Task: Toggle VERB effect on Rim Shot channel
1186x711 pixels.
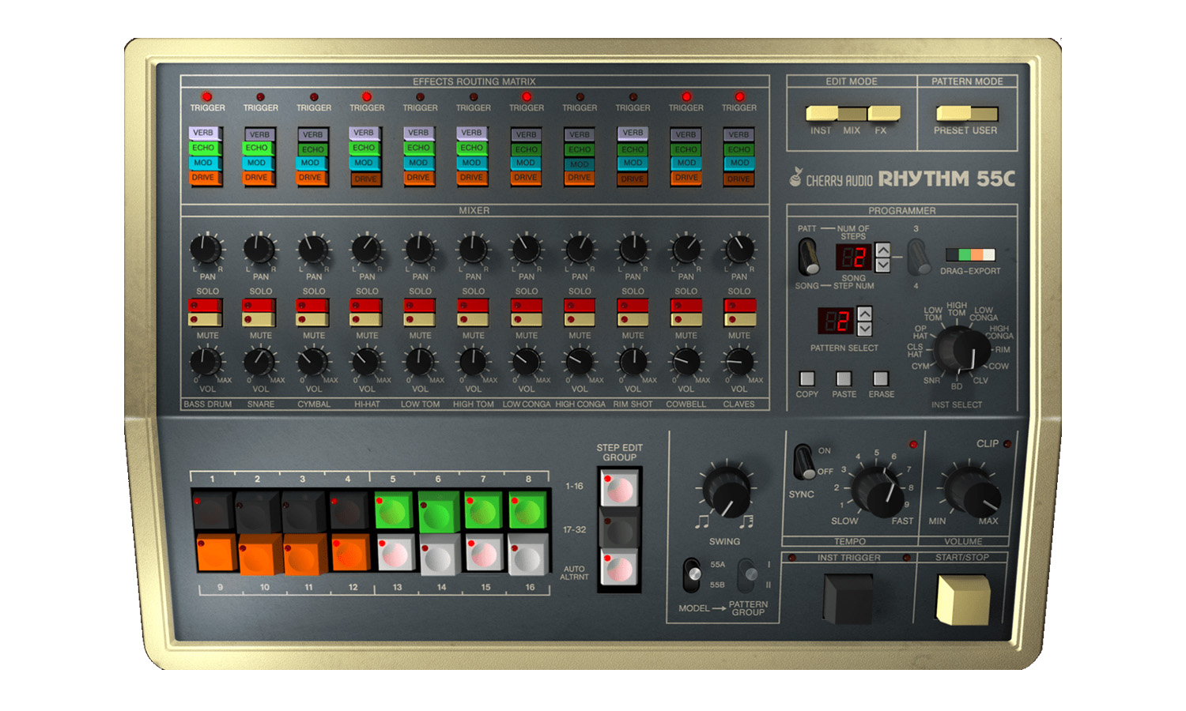Action: [633, 133]
